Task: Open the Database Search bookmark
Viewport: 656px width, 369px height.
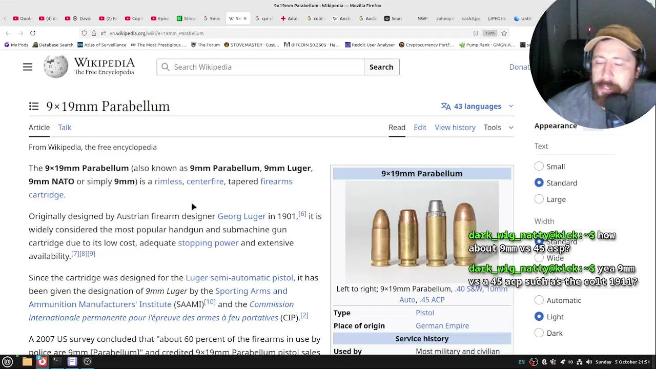Action: pos(53,45)
